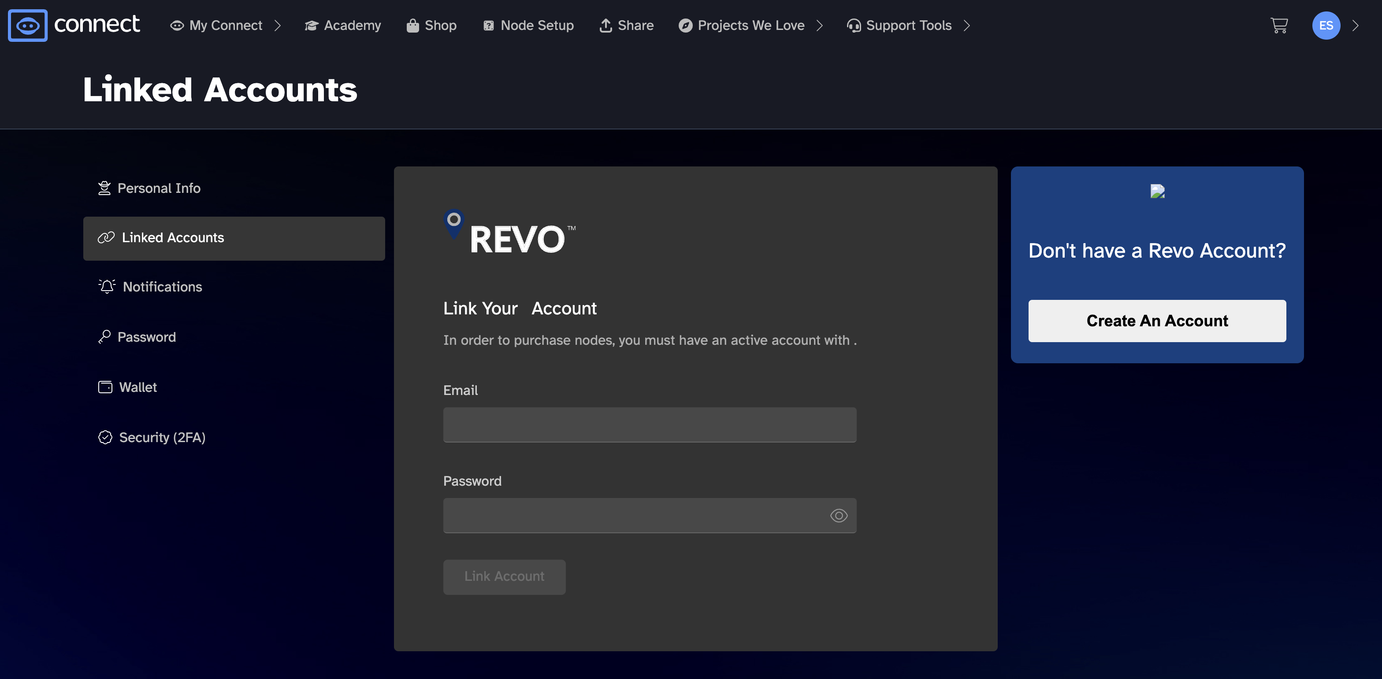Click the Notifications bell icon
This screenshot has width=1382, height=679.
[x=107, y=286]
